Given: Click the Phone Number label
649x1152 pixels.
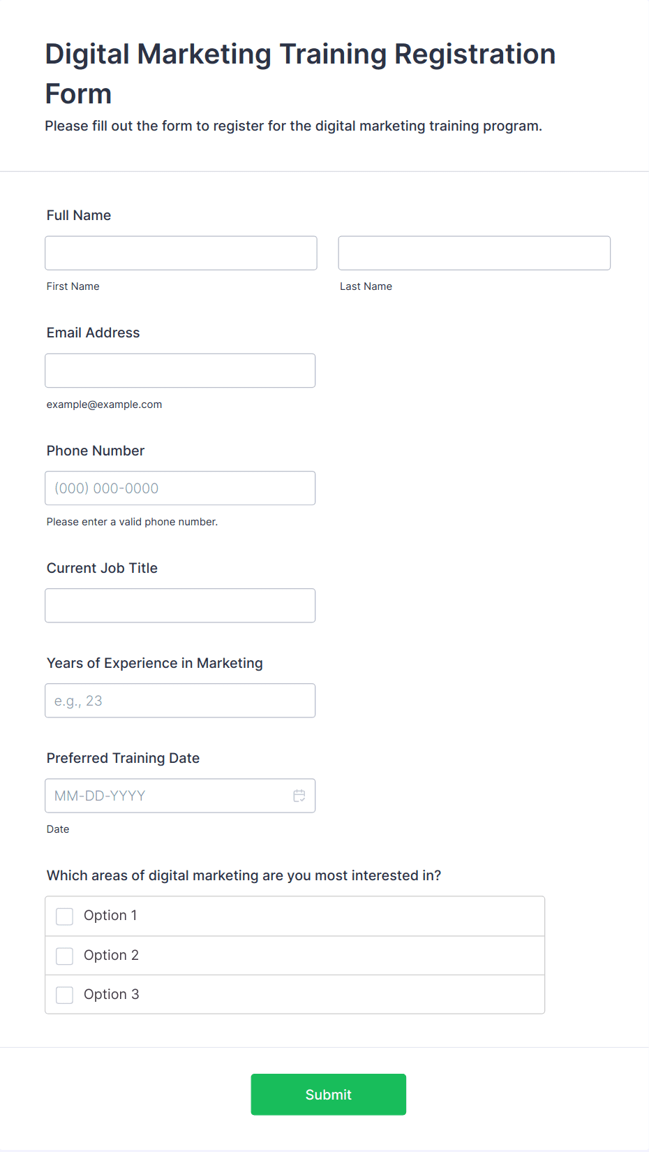Looking at the screenshot, I should tap(96, 451).
